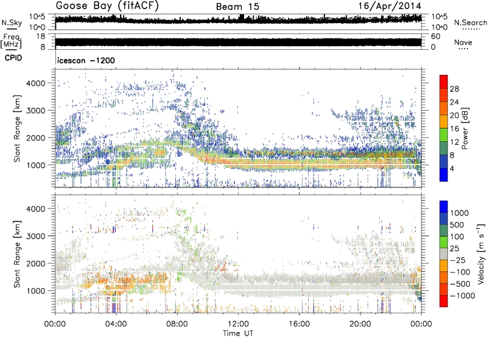487x337 pixels.
Task: Click the 60 Nave tick label
Action: (x=435, y=36)
